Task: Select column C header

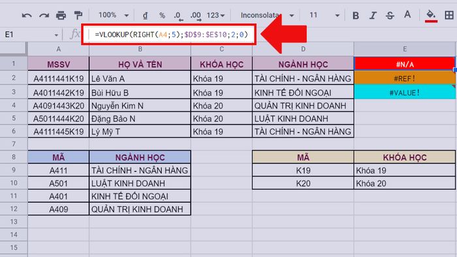Action: tap(221, 49)
